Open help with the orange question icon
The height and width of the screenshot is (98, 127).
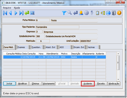tap(119, 13)
